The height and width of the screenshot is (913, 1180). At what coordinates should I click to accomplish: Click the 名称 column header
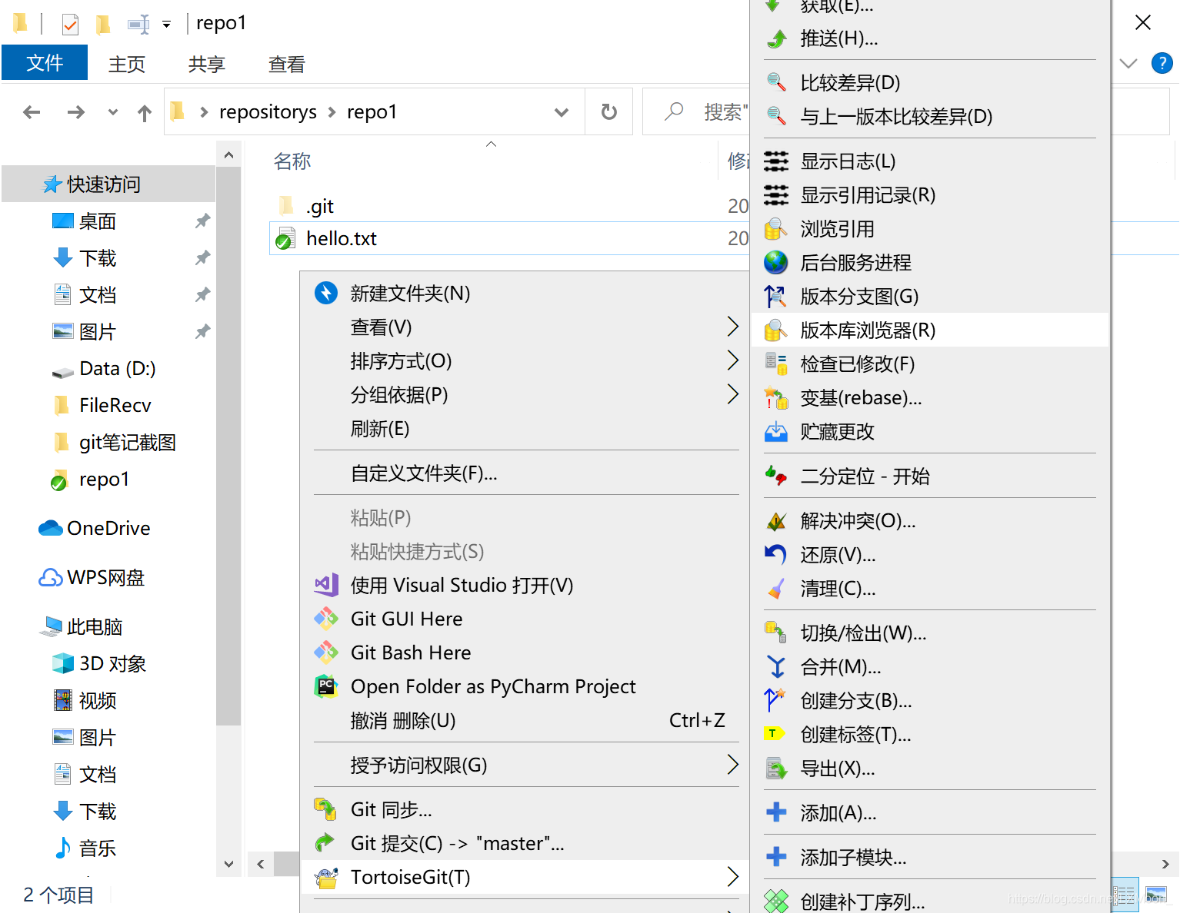point(292,161)
